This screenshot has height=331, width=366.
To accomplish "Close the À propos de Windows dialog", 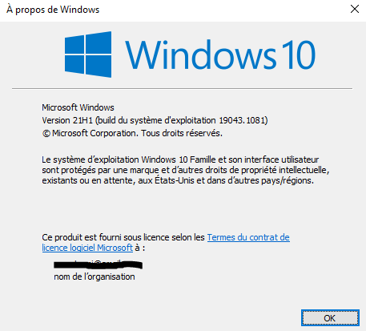I will pyautogui.click(x=355, y=9).
